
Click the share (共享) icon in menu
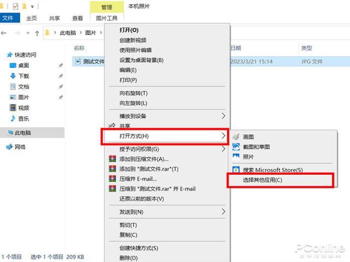(x=113, y=126)
